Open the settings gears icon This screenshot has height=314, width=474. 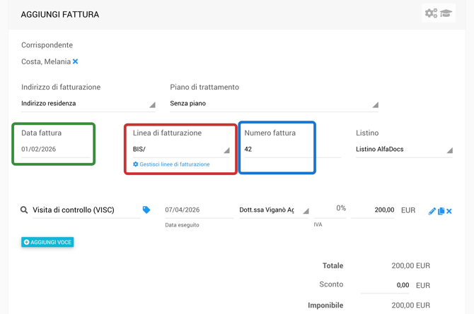point(431,13)
